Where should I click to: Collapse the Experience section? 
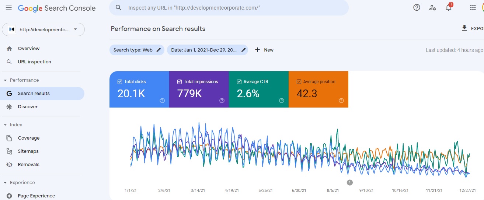click(5, 183)
